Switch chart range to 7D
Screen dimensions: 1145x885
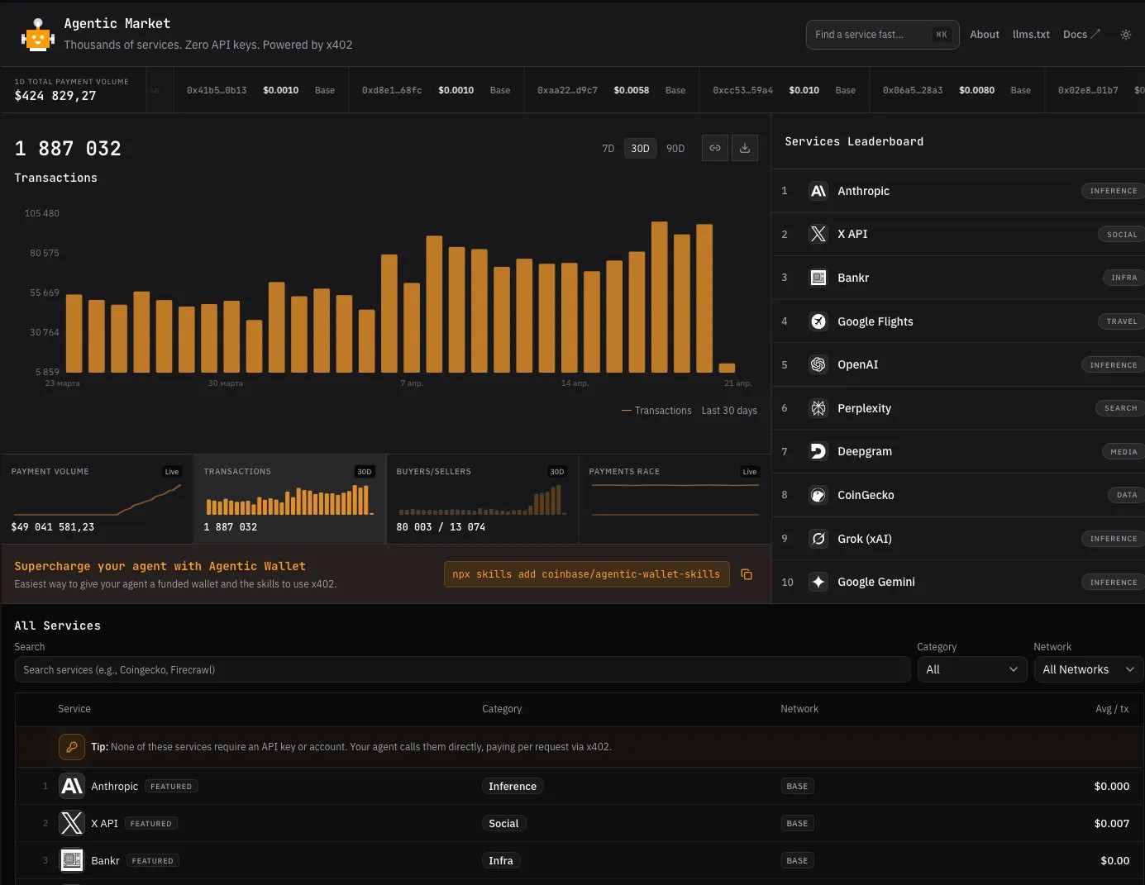pyautogui.click(x=608, y=149)
